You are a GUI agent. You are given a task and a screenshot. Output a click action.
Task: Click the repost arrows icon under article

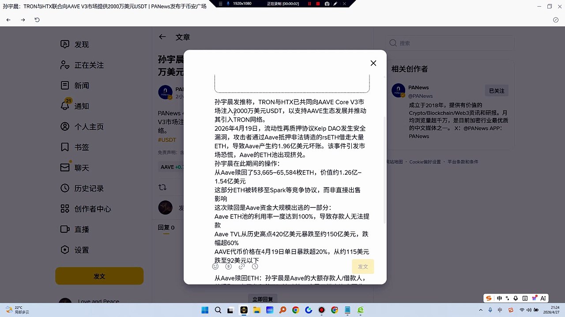[162, 188]
